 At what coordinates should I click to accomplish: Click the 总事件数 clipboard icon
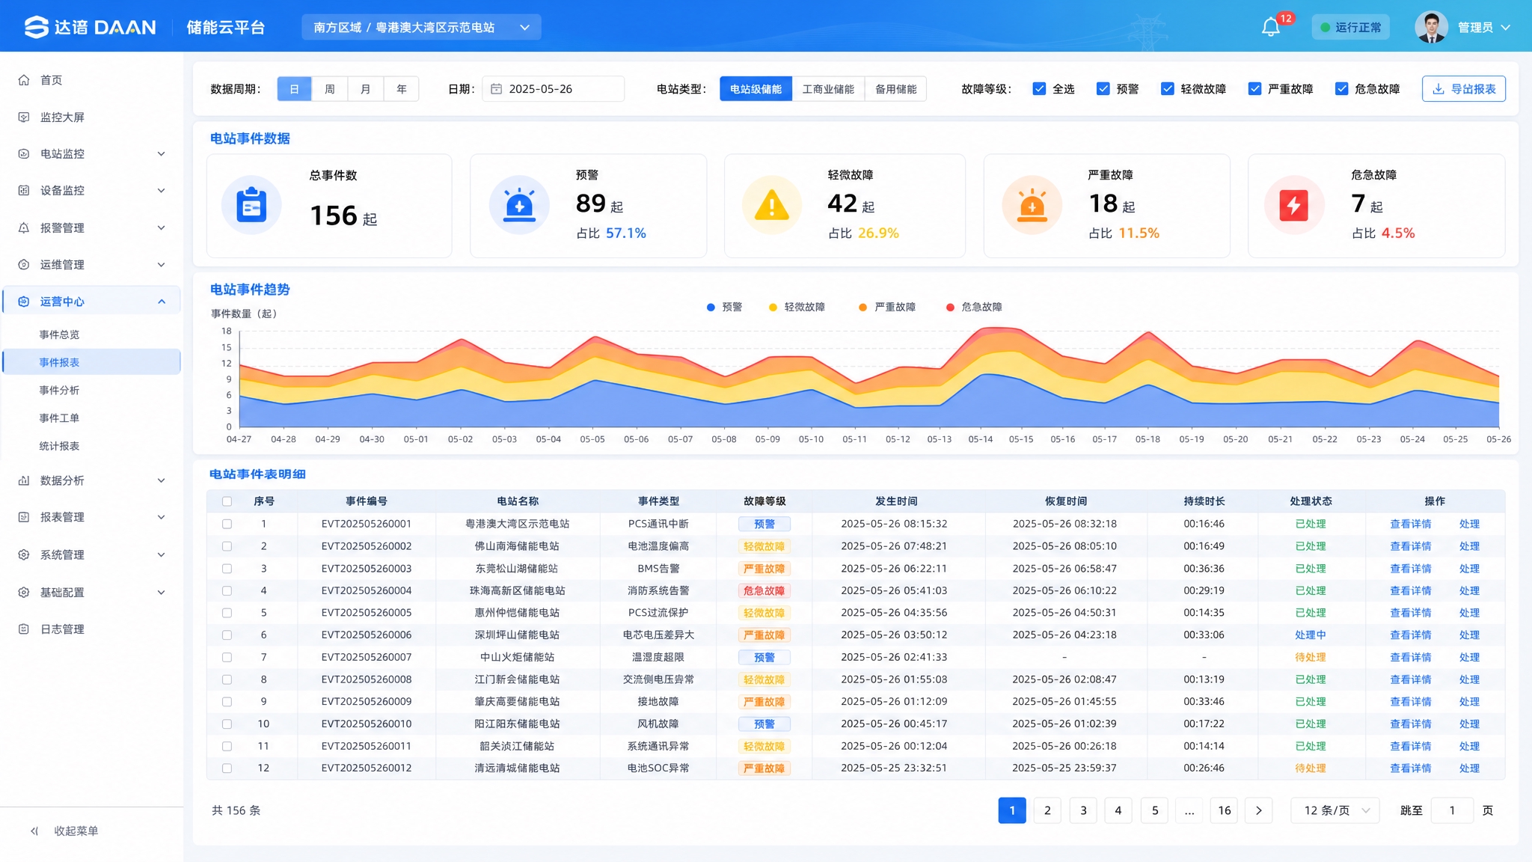point(251,205)
